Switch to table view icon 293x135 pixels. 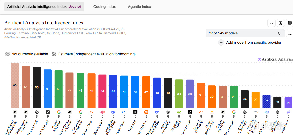click(x=290, y=23)
